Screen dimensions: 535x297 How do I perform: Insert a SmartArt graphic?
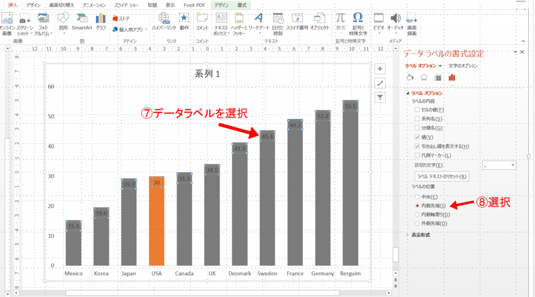[x=82, y=22]
